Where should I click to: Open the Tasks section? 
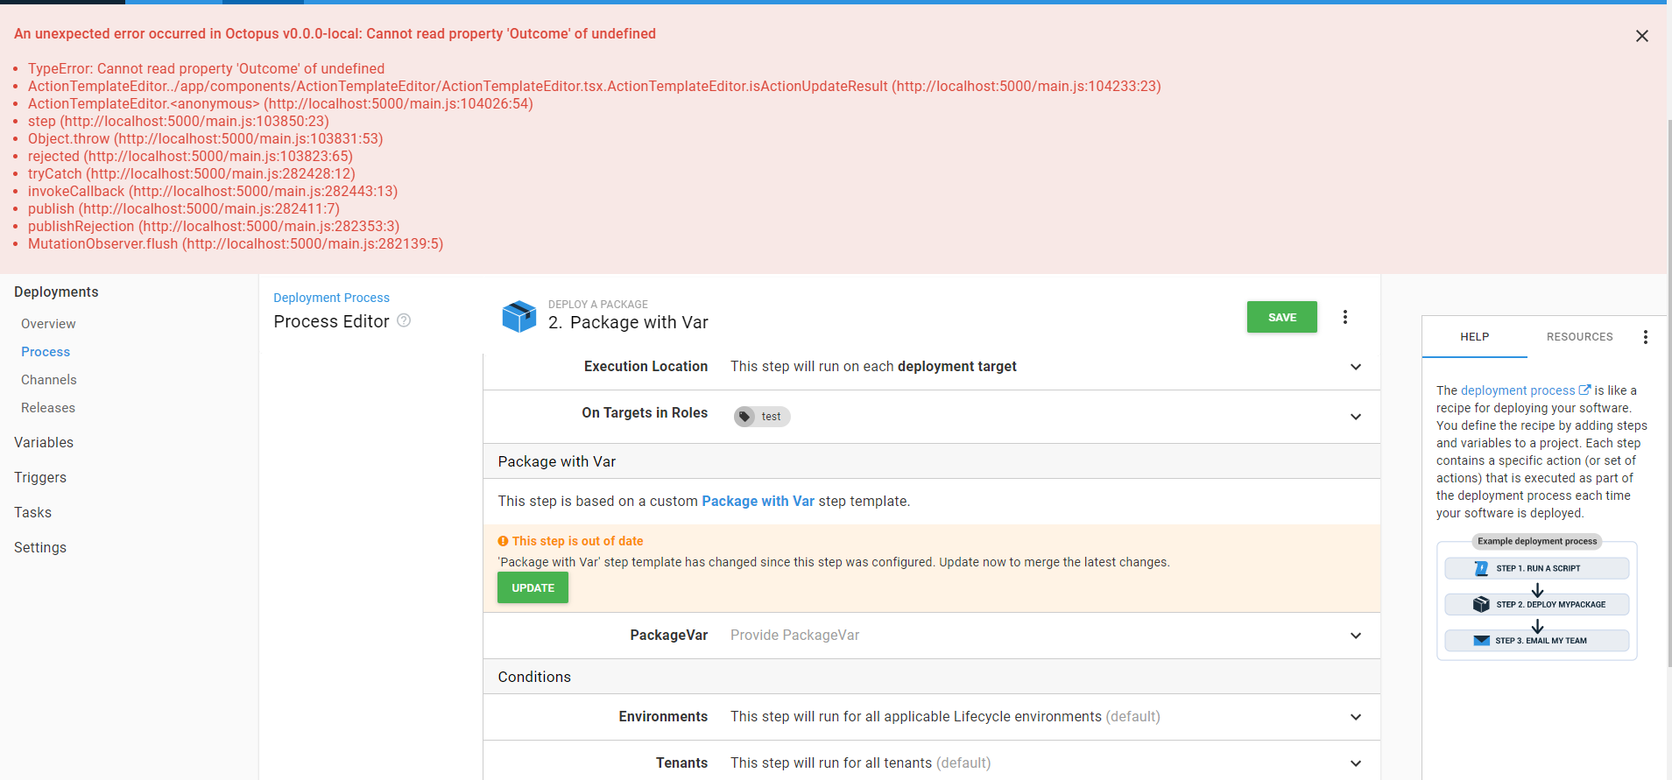pyautogui.click(x=32, y=513)
